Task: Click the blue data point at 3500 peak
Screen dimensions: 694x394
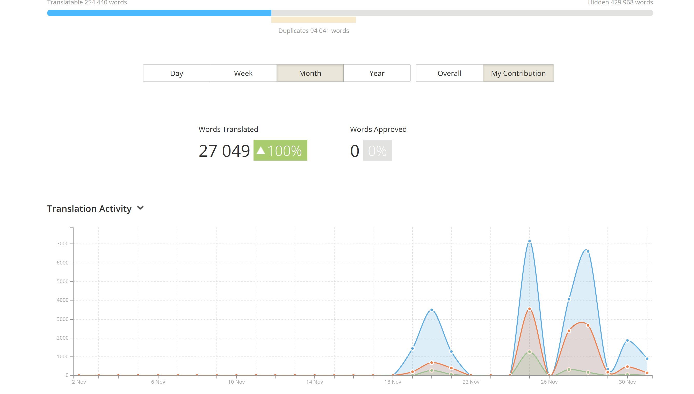Action: (x=431, y=310)
